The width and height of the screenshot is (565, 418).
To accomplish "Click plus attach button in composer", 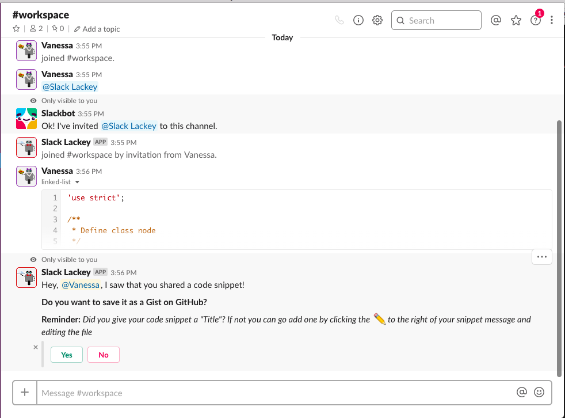I will click(x=25, y=393).
